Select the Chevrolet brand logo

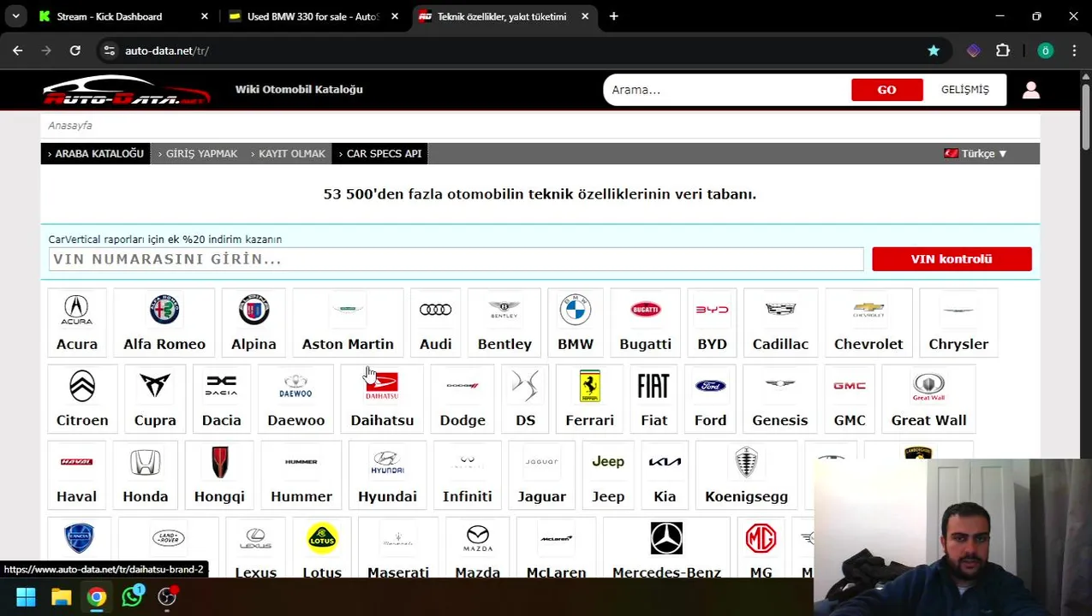coord(868,310)
